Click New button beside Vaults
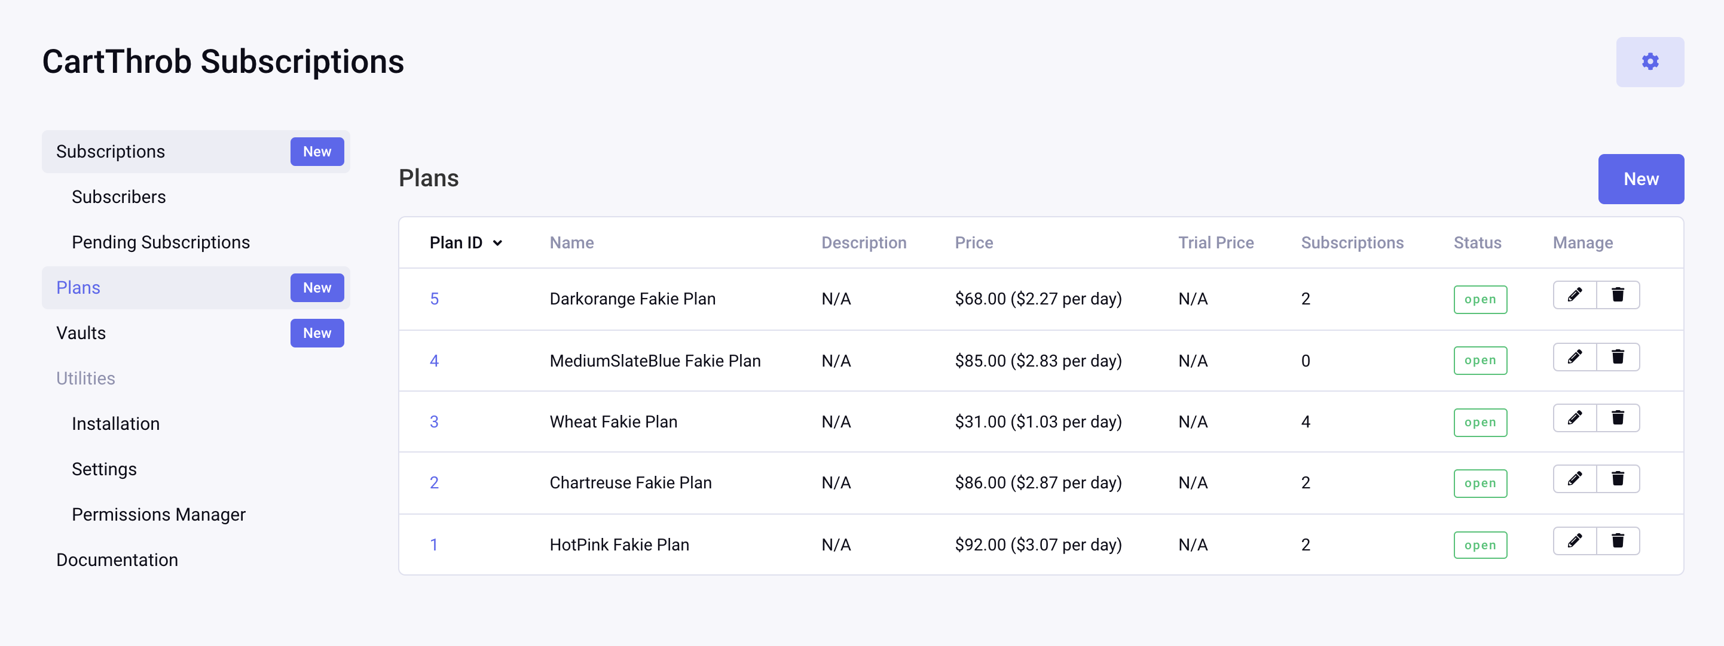Viewport: 1724px width, 646px height. click(x=317, y=334)
